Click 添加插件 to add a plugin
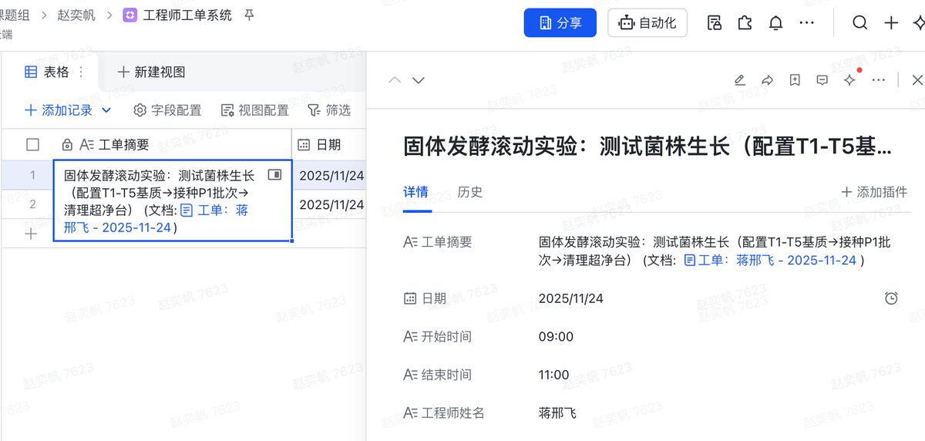This screenshot has height=441, width=925. click(874, 192)
